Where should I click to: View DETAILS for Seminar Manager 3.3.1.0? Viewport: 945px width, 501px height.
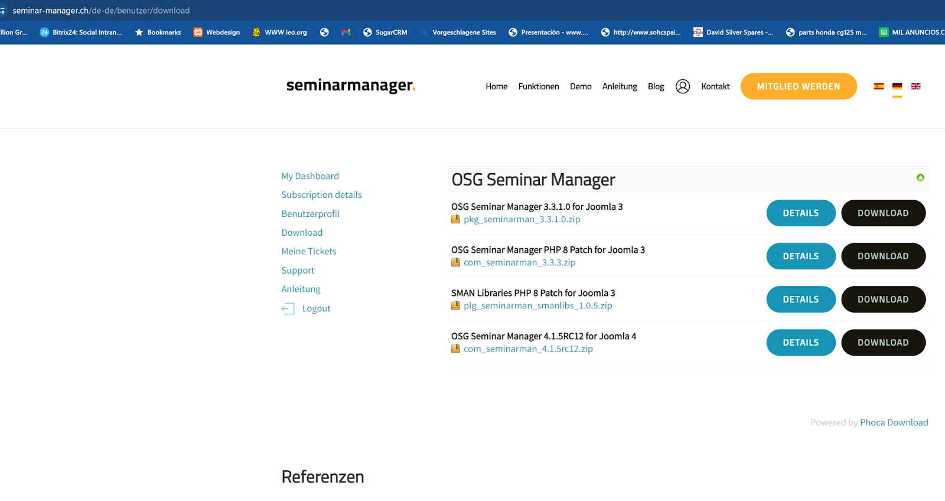[x=801, y=213]
